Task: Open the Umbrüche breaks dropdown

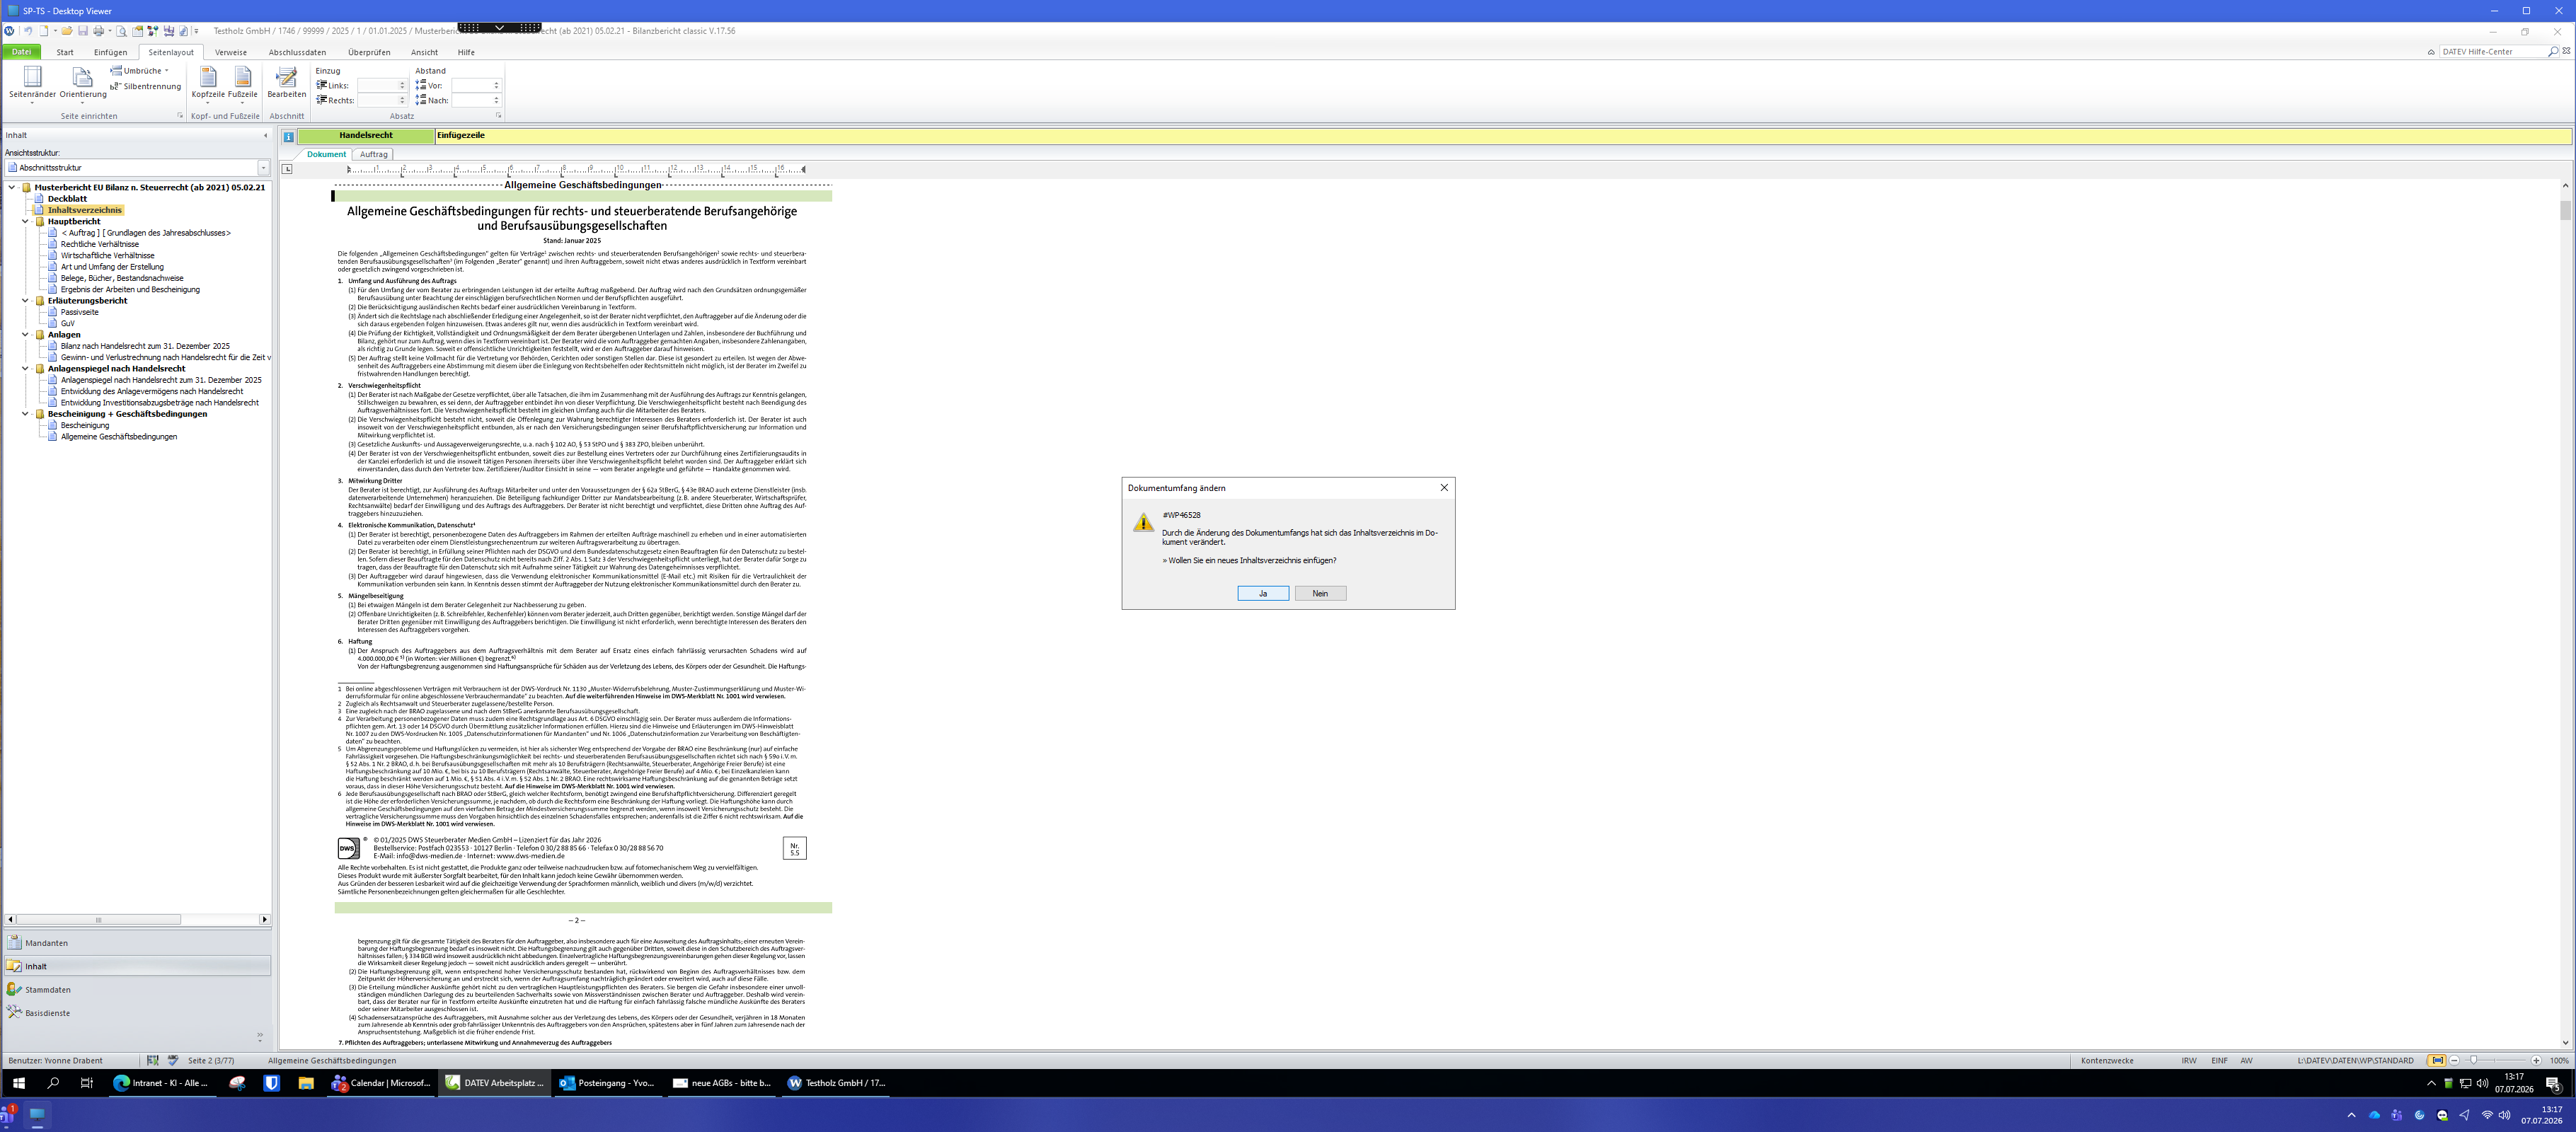Action: pyautogui.click(x=140, y=71)
